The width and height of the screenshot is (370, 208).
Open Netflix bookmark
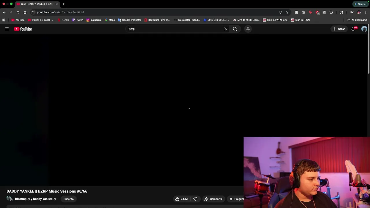click(x=63, y=20)
